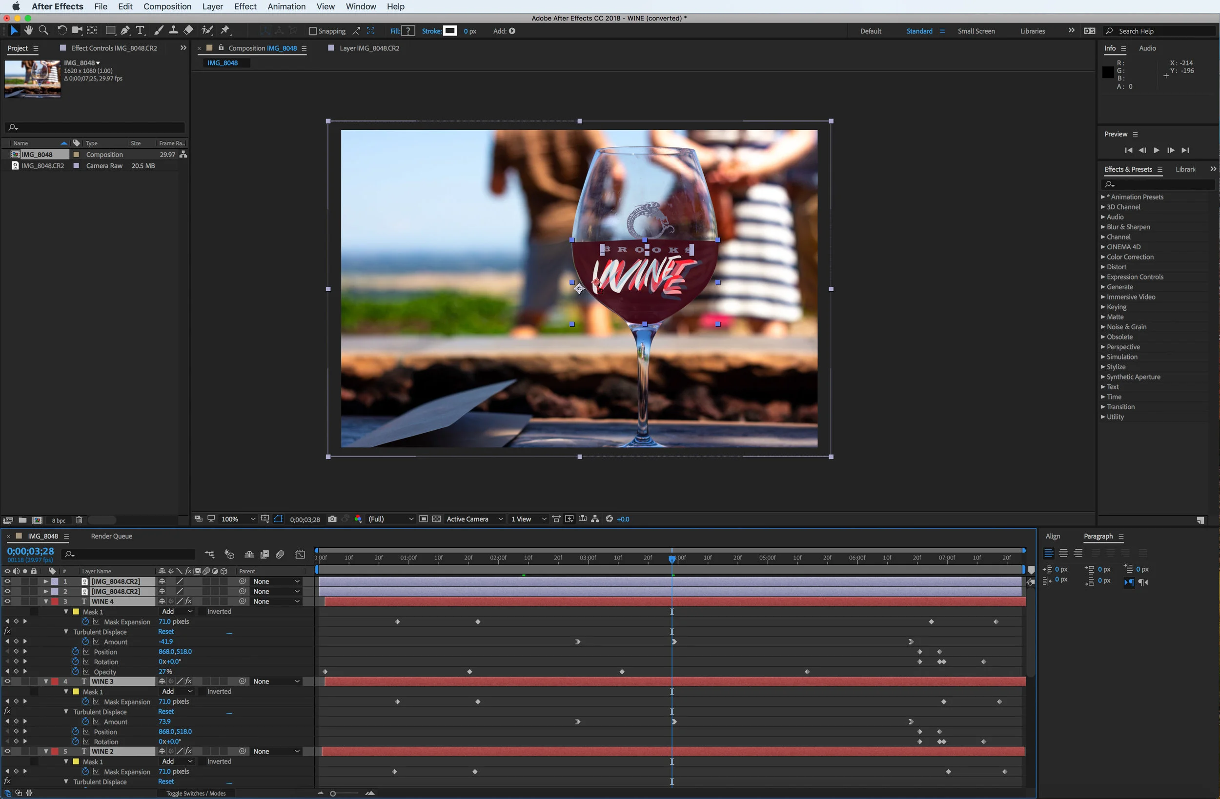Hide the WINE 4 layer
The height and width of the screenshot is (799, 1220).
click(x=7, y=601)
